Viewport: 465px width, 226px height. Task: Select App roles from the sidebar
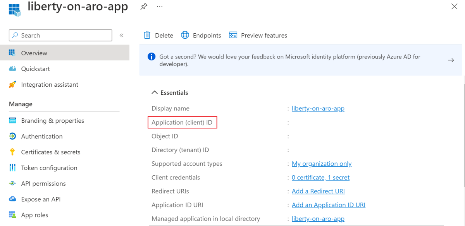click(34, 214)
